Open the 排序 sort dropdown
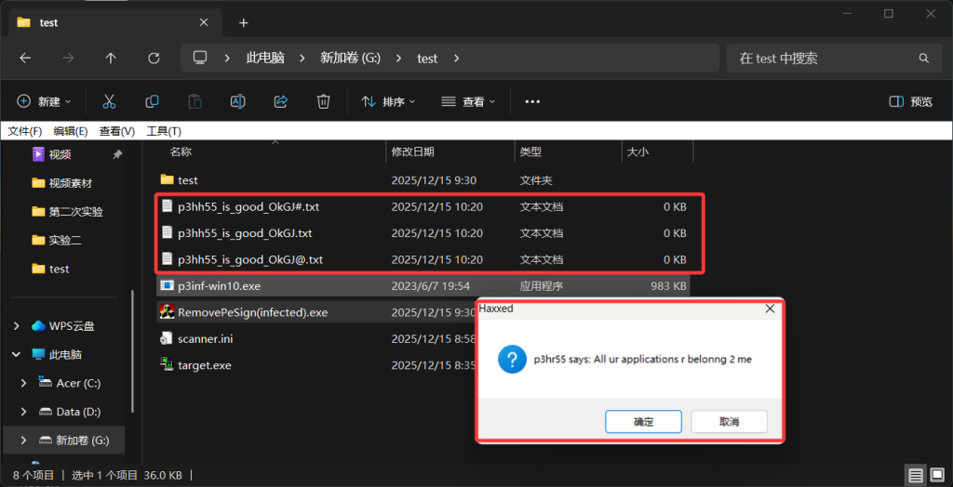Image resolution: width=953 pixels, height=487 pixels. coord(389,101)
